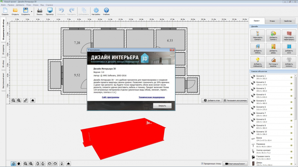
Task: Click Добавить дверь tool button
Action: click(273, 49)
